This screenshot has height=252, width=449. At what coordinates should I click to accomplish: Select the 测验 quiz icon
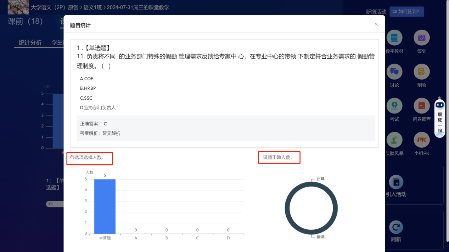[x=421, y=72]
